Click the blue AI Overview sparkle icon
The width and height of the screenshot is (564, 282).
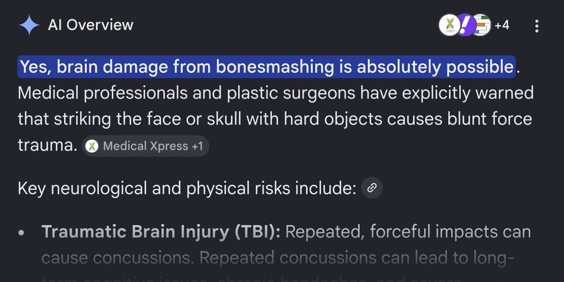pyautogui.click(x=29, y=25)
